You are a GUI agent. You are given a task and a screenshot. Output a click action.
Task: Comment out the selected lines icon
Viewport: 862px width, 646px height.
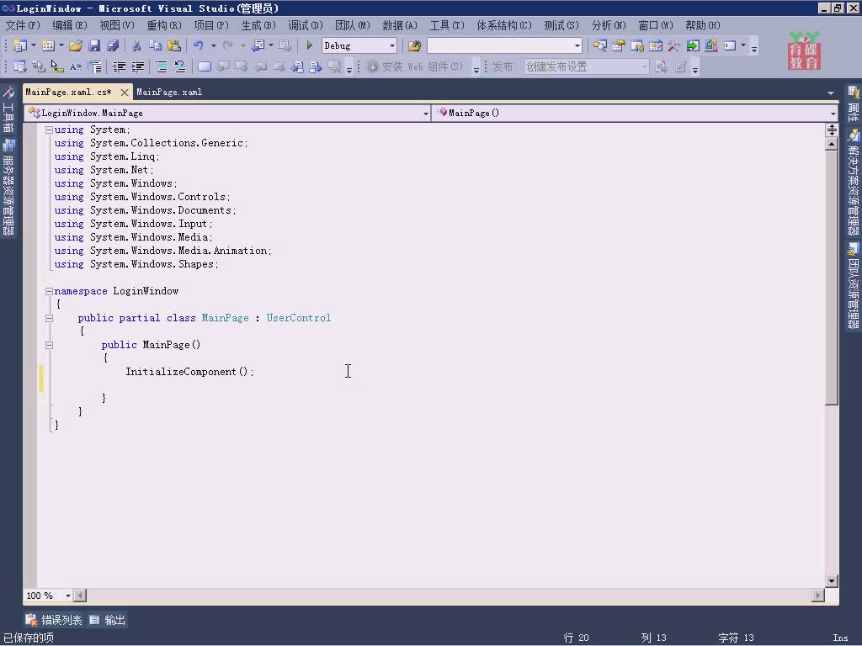click(162, 67)
